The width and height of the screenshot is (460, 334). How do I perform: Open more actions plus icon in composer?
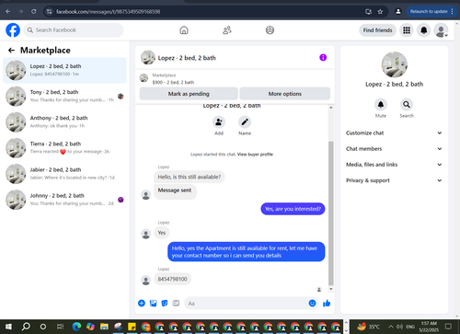[142, 304]
